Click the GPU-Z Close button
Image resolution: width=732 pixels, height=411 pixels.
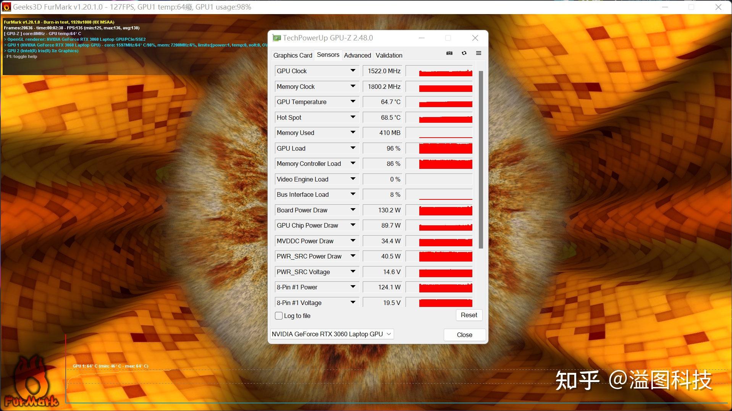(464, 335)
